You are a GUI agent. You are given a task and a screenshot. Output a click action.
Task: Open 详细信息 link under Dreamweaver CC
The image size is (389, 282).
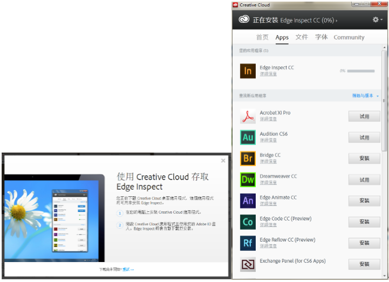point(268,182)
